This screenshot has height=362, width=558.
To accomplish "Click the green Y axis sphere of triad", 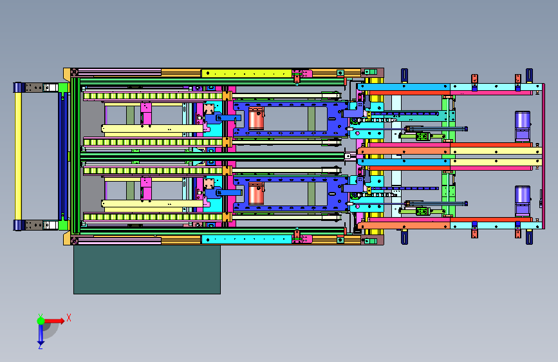I will pos(41,321).
